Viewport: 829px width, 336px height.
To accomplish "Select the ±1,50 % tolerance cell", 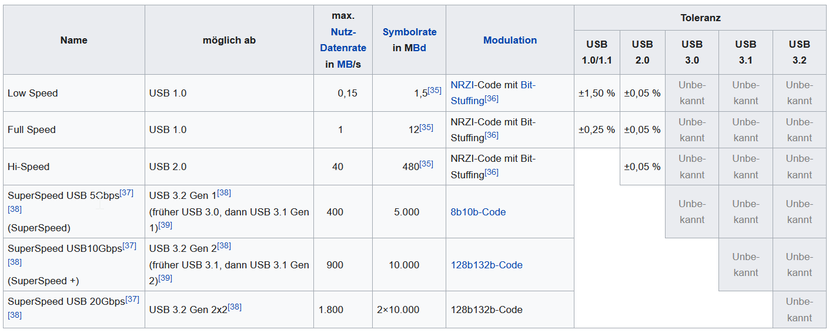I will tap(597, 93).
